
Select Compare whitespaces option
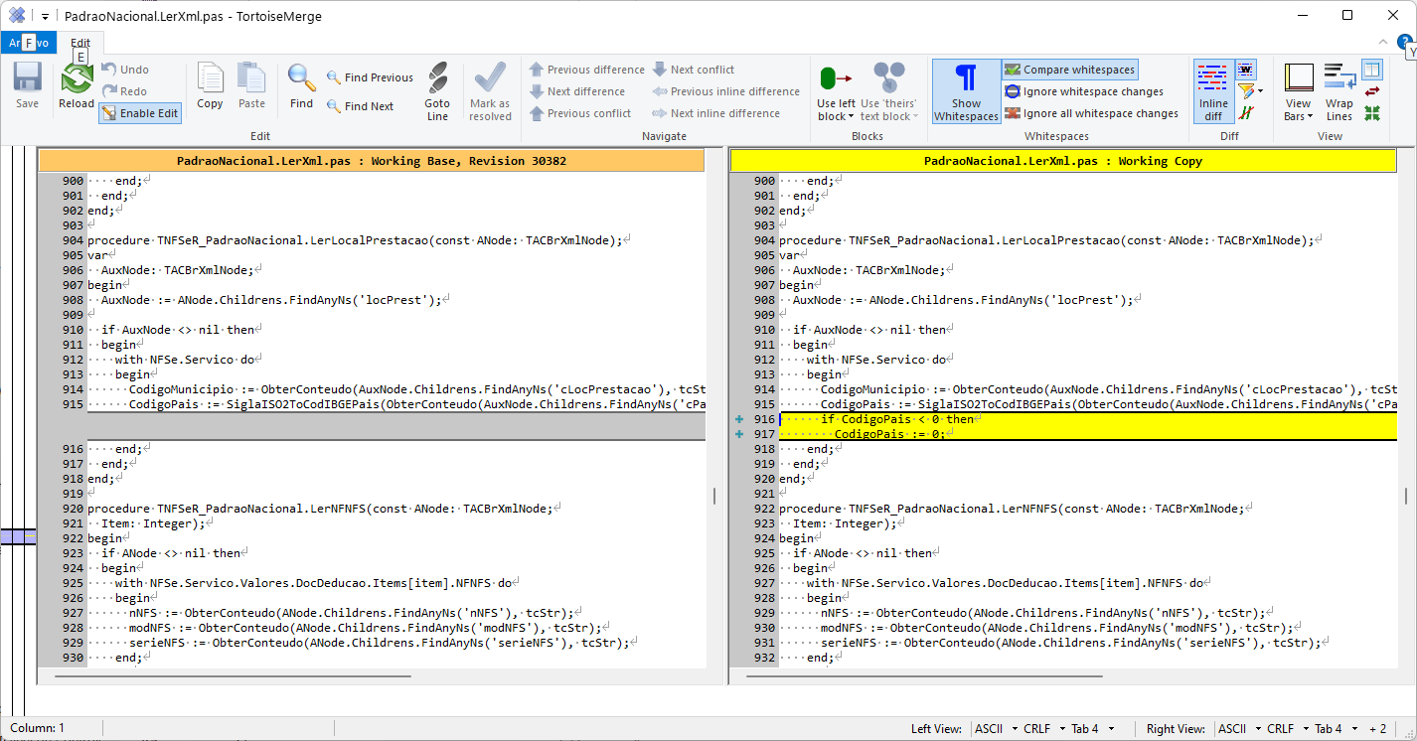click(1069, 70)
